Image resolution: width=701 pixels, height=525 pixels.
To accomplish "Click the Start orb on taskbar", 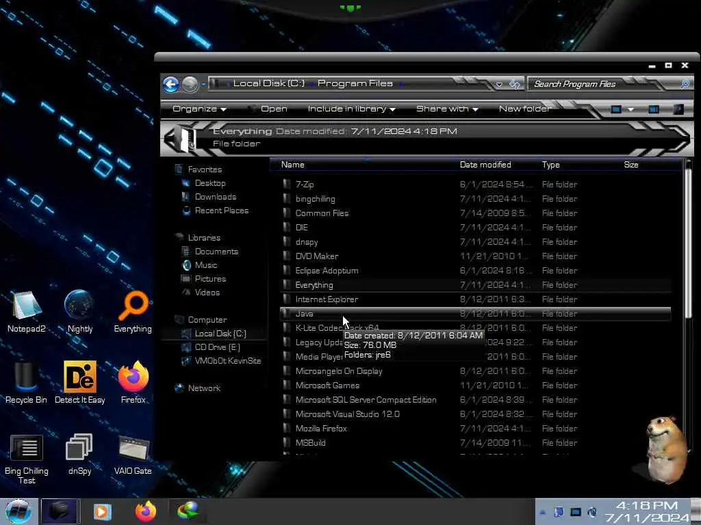I will [18, 511].
